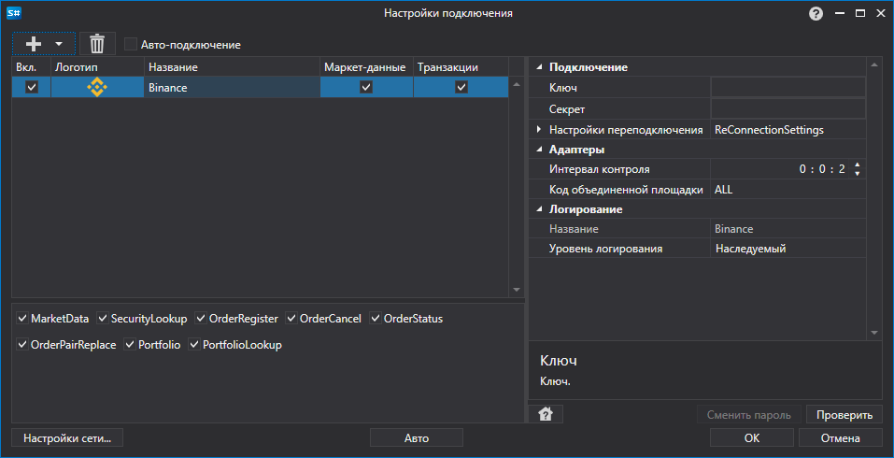Sort by the Название column header
This screenshot has height=458, width=894.
coord(232,67)
